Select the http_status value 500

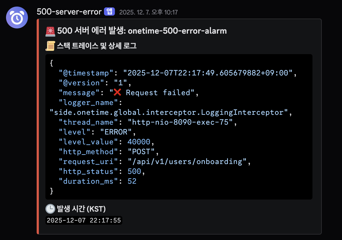[134, 171]
